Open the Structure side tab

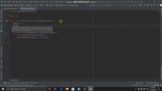(1, 76)
